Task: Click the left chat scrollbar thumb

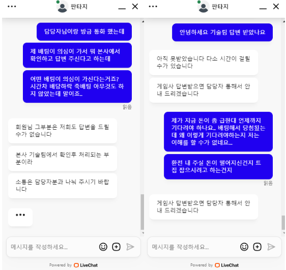Action: pyautogui.click(x=142, y=212)
